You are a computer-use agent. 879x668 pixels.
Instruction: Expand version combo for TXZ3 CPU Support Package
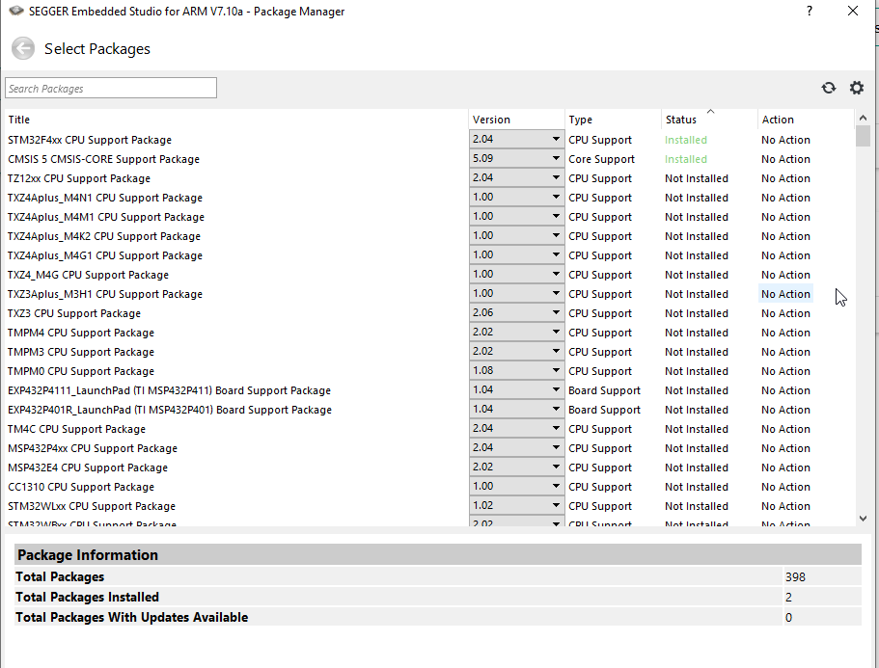pyautogui.click(x=516, y=313)
